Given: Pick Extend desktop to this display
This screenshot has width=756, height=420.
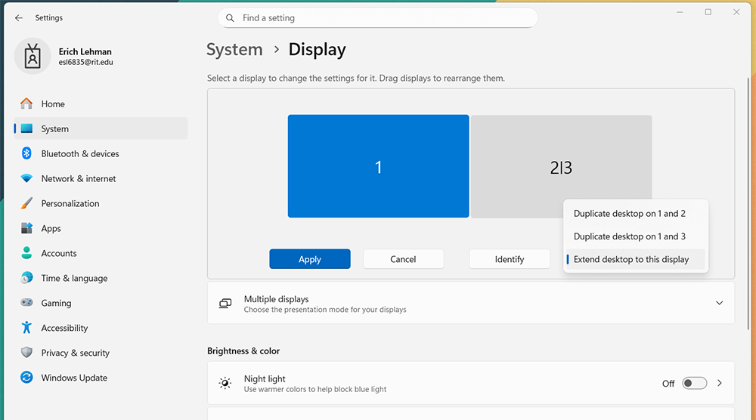Looking at the screenshot, I should coord(631,260).
